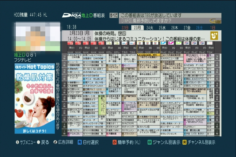Viewport: 236px width, 157px height.
Task: Select the 28土 date tab
Action: [200, 28]
